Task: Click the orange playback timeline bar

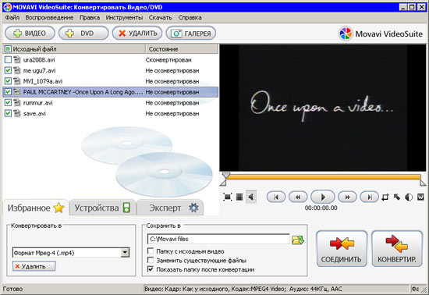Action: coord(323,177)
